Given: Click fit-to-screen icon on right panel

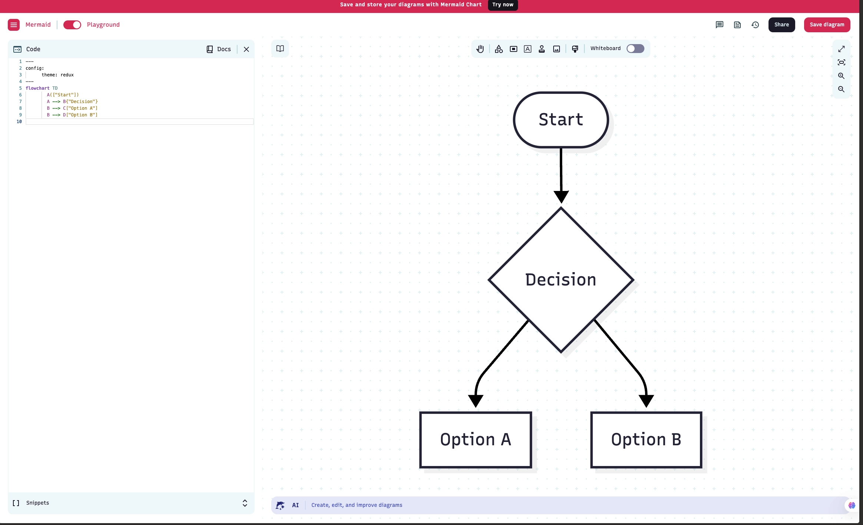Looking at the screenshot, I should click(x=842, y=62).
